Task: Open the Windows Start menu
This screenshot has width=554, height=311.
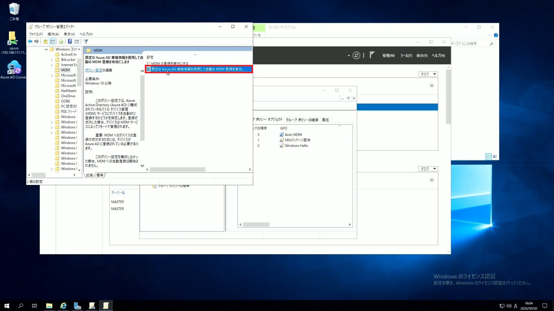Action: [x=7, y=306]
